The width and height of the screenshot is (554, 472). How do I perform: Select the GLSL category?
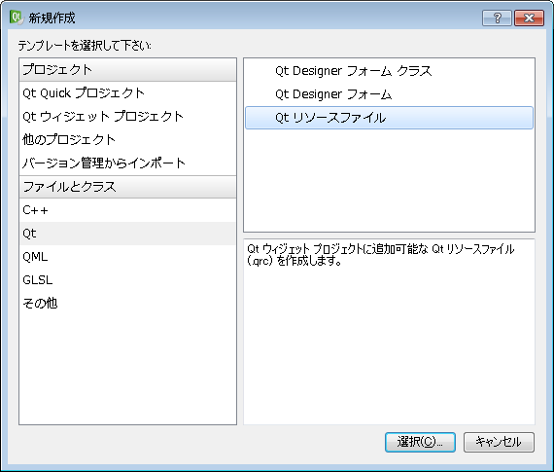pos(127,280)
